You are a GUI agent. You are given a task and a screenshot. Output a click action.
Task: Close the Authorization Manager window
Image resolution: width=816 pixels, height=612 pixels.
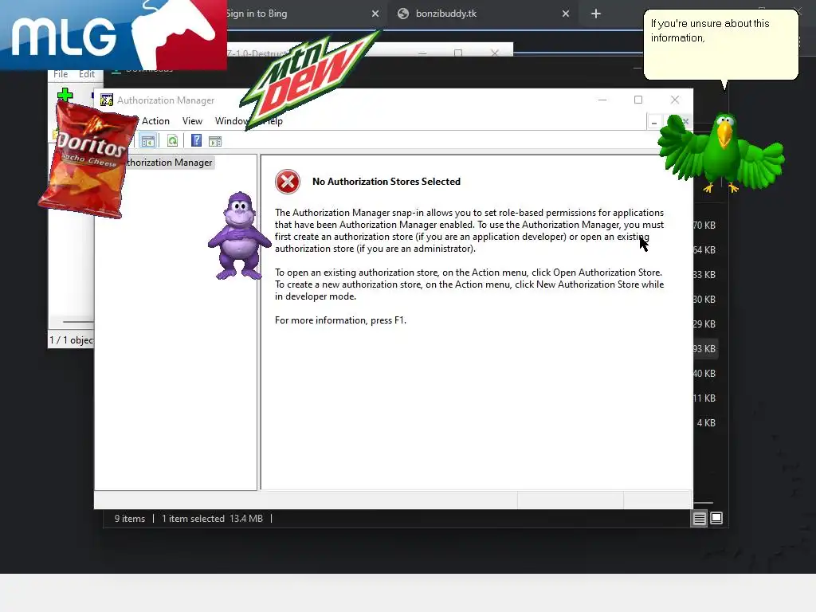tap(675, 100)
